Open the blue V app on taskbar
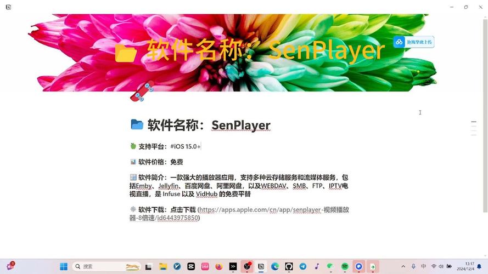The height and width of the screenshot is (274, 488). (x=177, y=266)
